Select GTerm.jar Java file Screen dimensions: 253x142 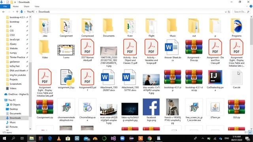pyautogui.click(x=215, y=109)
